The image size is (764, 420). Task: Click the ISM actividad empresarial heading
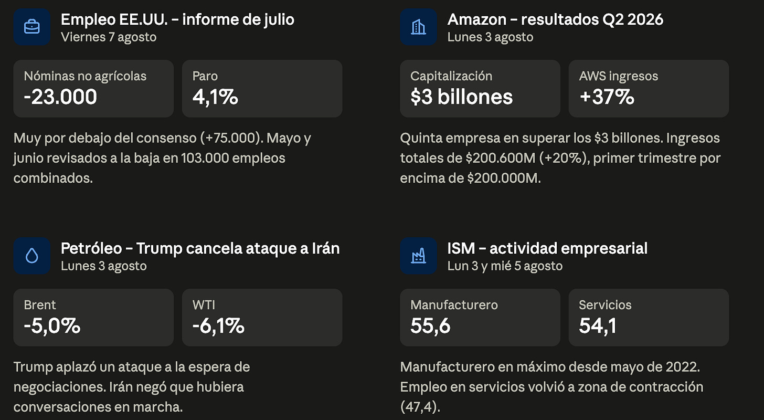pyautogui.click(x=547, y=248)
